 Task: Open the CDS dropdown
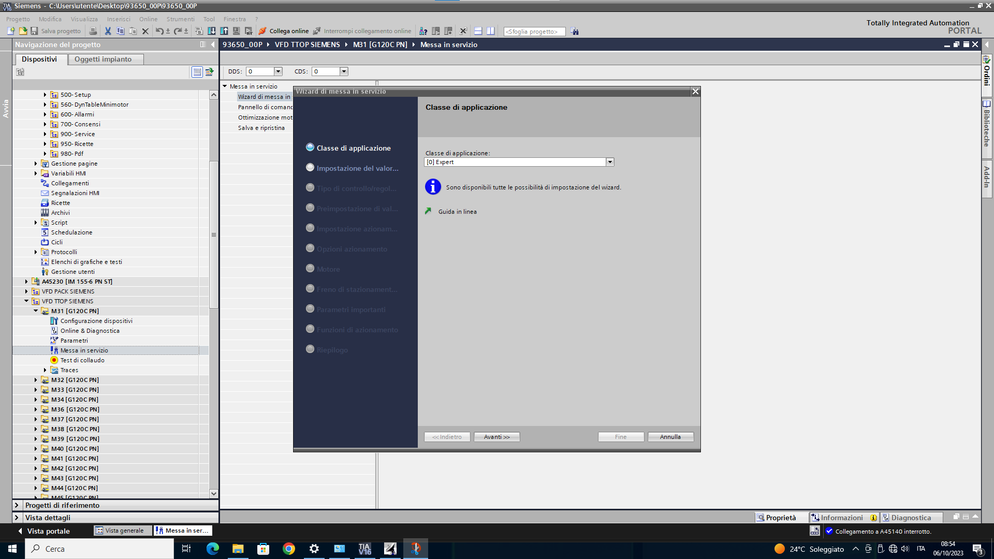(344, 71)
